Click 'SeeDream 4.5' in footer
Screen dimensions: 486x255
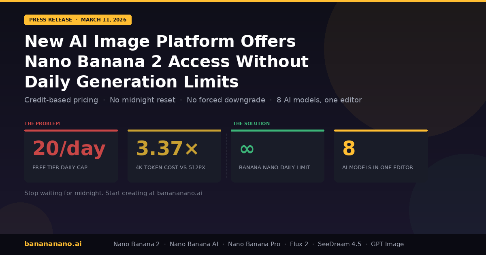pos(339,244)
